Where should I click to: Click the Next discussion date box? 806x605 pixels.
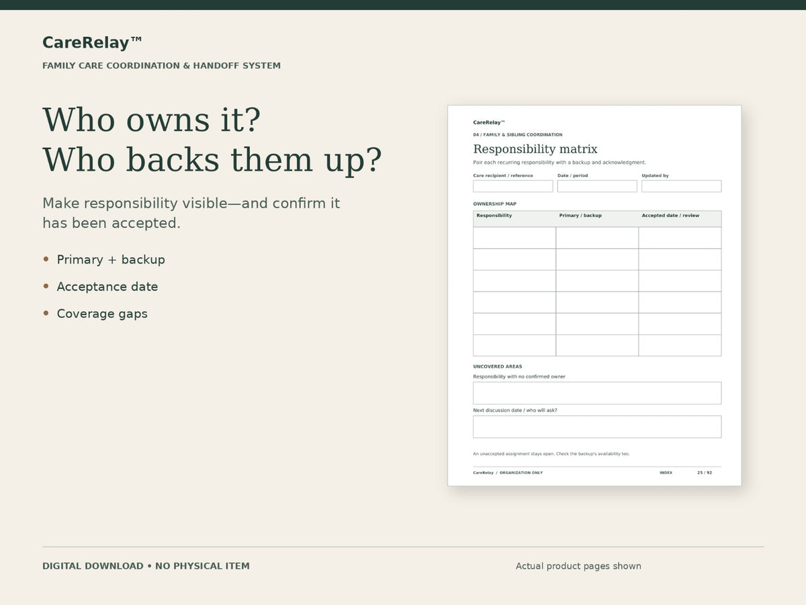[x=597, y=427]
